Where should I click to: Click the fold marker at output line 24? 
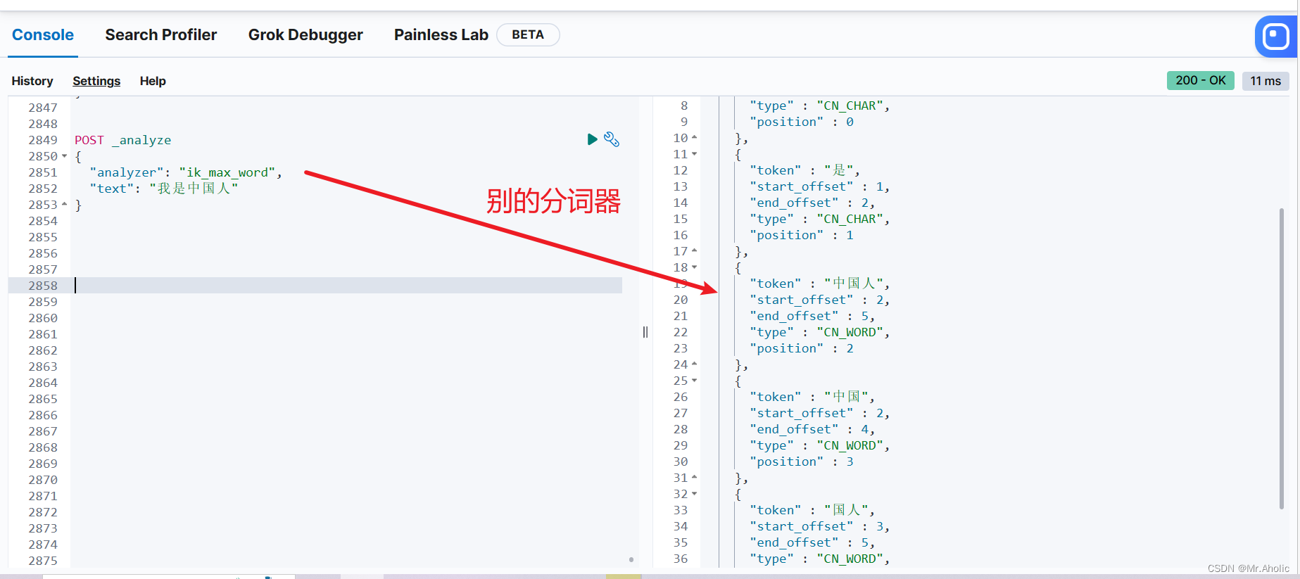coord(694,364)
